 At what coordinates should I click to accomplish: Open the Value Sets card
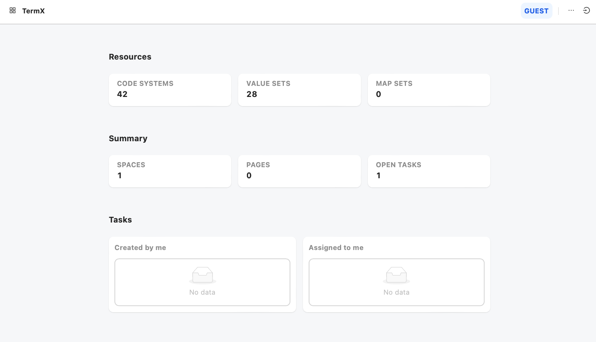[299, 90]
